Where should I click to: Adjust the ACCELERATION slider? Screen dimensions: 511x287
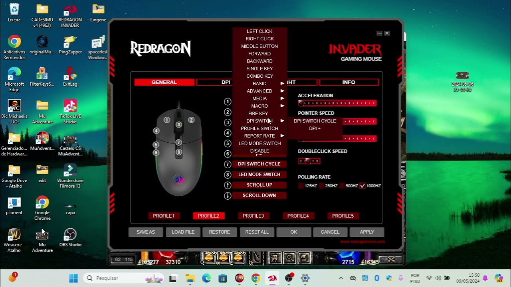click(x=337, y=103)
